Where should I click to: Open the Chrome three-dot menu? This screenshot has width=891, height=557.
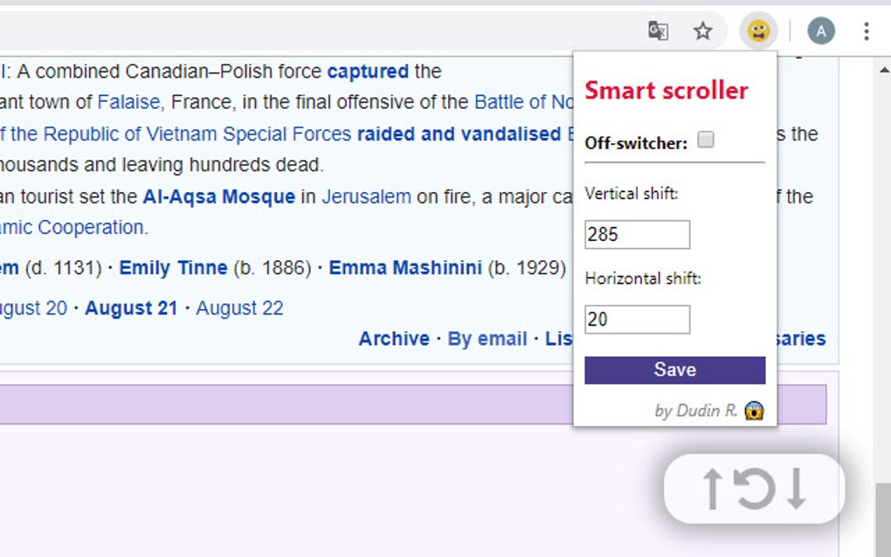tap(866, 31)
